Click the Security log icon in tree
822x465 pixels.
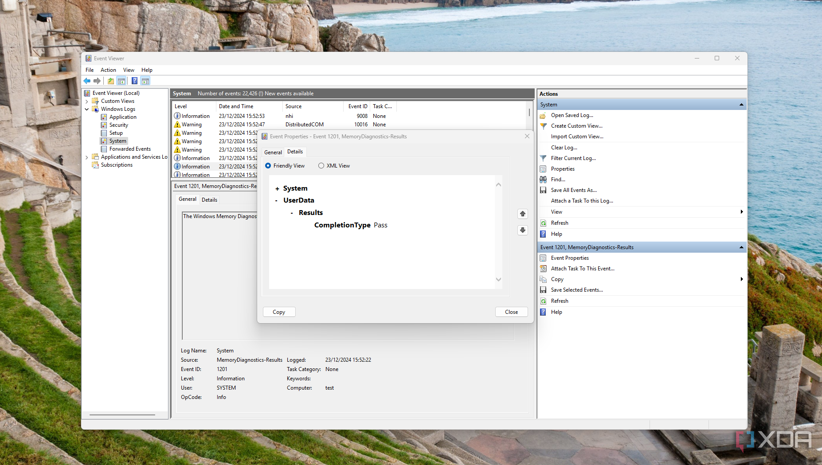click(104, 125)
